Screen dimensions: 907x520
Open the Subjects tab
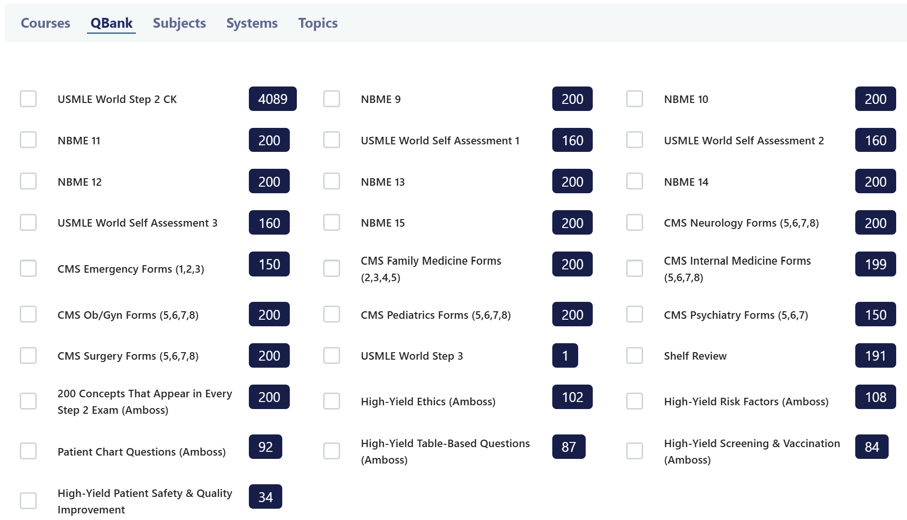click(179, 23)
